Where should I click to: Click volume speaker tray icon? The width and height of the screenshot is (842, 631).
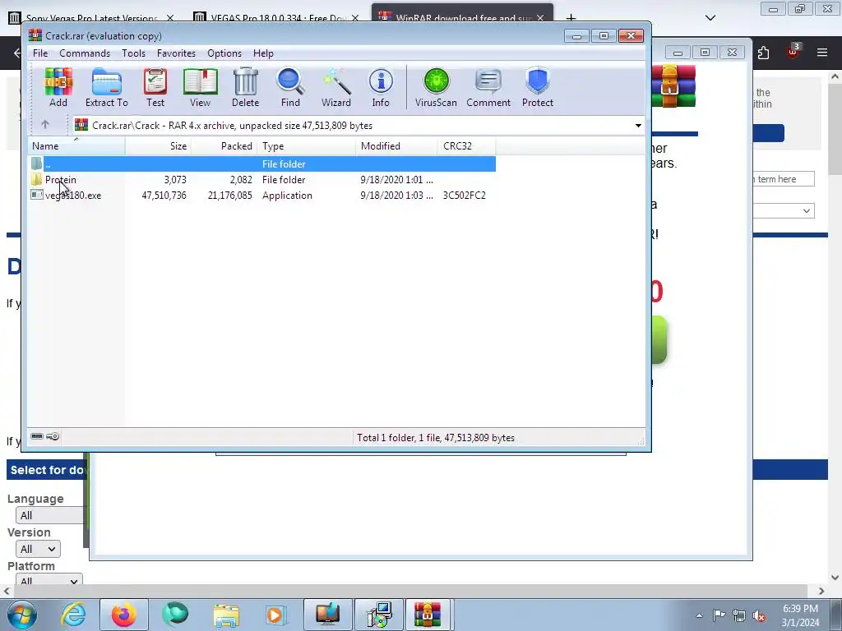click(x=759, y=616)
